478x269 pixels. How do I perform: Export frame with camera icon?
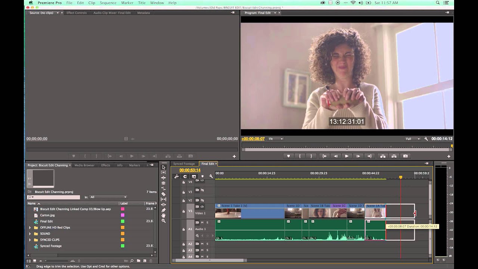[x=406, y=156]
